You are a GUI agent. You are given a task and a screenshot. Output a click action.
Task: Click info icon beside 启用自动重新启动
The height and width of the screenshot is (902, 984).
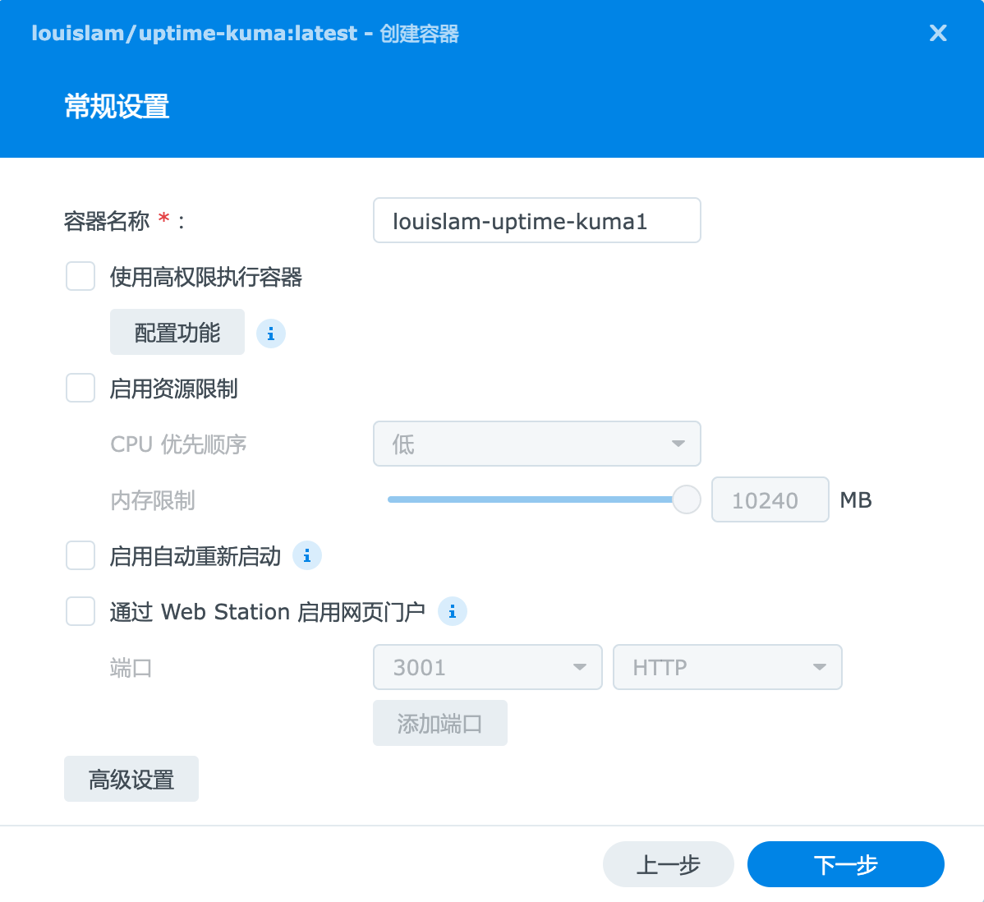point(307,555)
